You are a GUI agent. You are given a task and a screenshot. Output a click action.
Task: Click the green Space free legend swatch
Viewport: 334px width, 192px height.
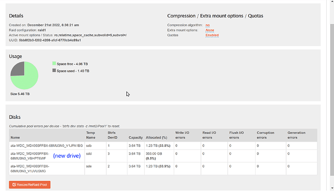point(54,64)
